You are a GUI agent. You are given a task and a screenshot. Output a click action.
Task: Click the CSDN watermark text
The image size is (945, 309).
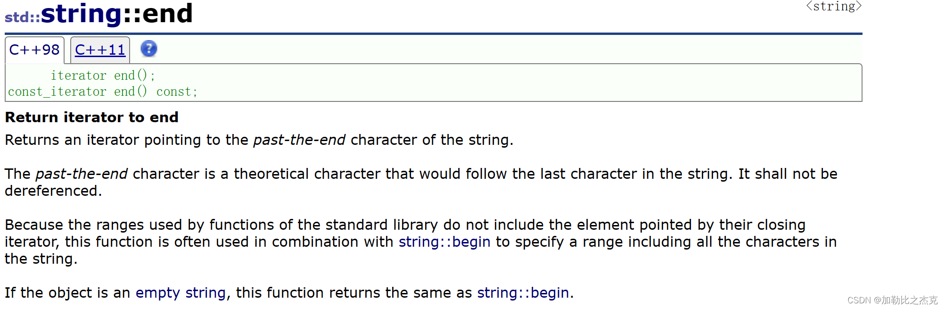point(888,300)
